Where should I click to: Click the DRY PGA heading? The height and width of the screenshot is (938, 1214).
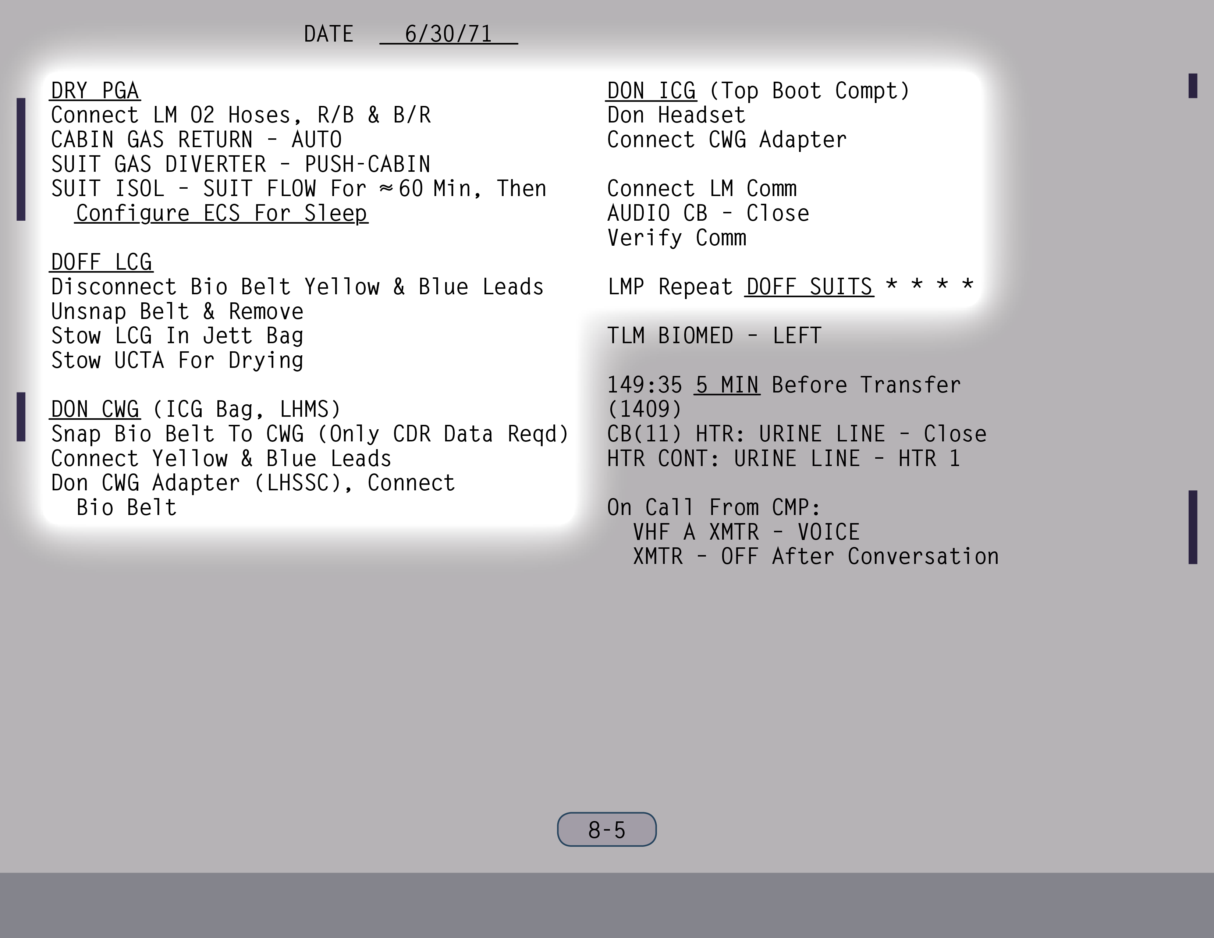click(95, 91)
